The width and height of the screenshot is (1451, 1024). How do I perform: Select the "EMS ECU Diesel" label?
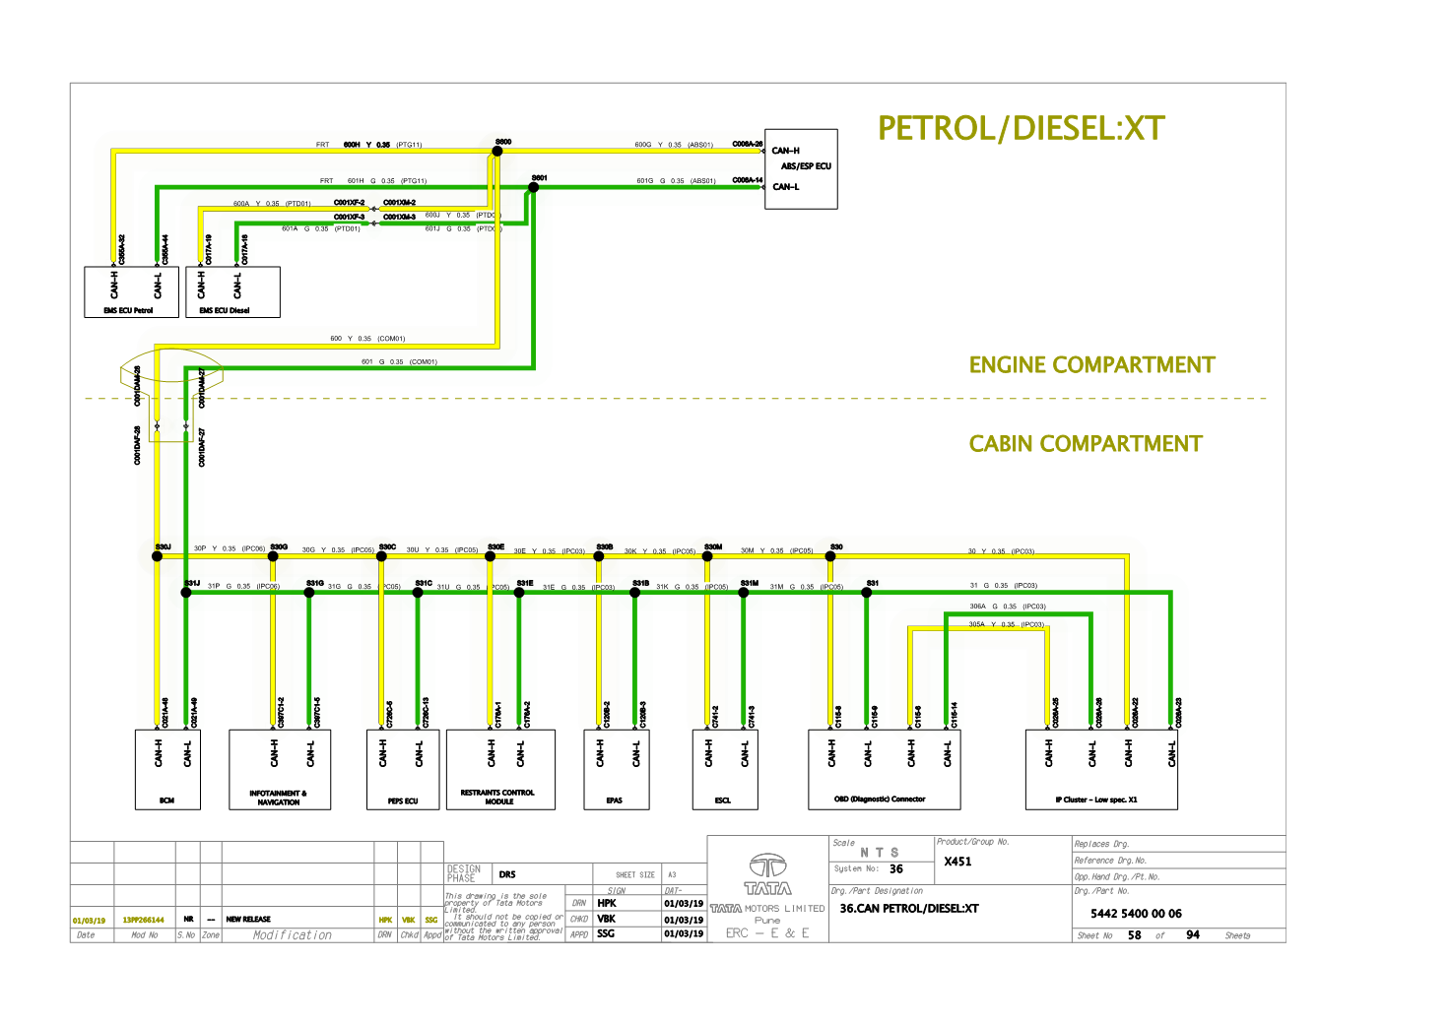225,310
